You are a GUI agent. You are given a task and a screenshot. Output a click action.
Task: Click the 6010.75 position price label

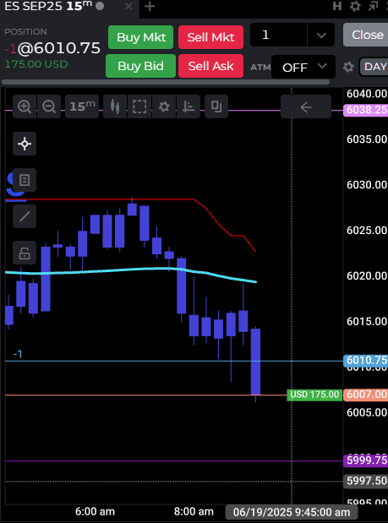click(366, 361)
